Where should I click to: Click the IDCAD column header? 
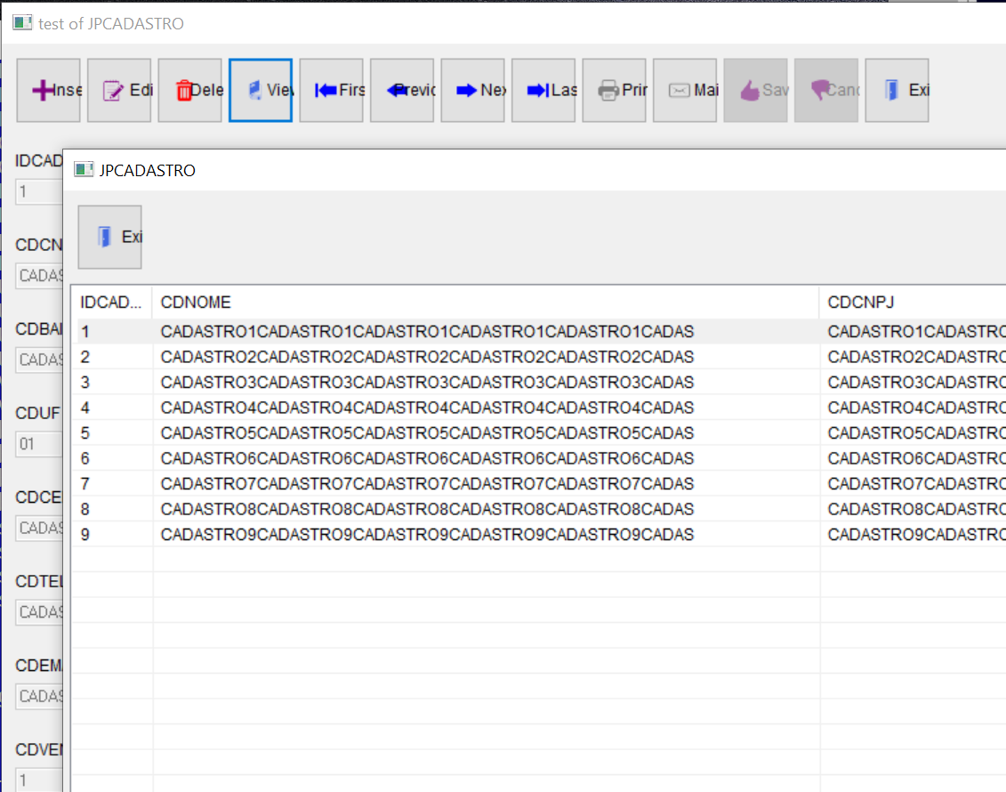pyautogui.click(x=111, y=303)
